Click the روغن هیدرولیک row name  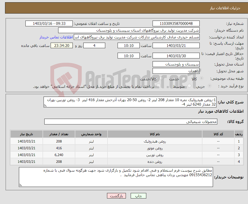155,142
